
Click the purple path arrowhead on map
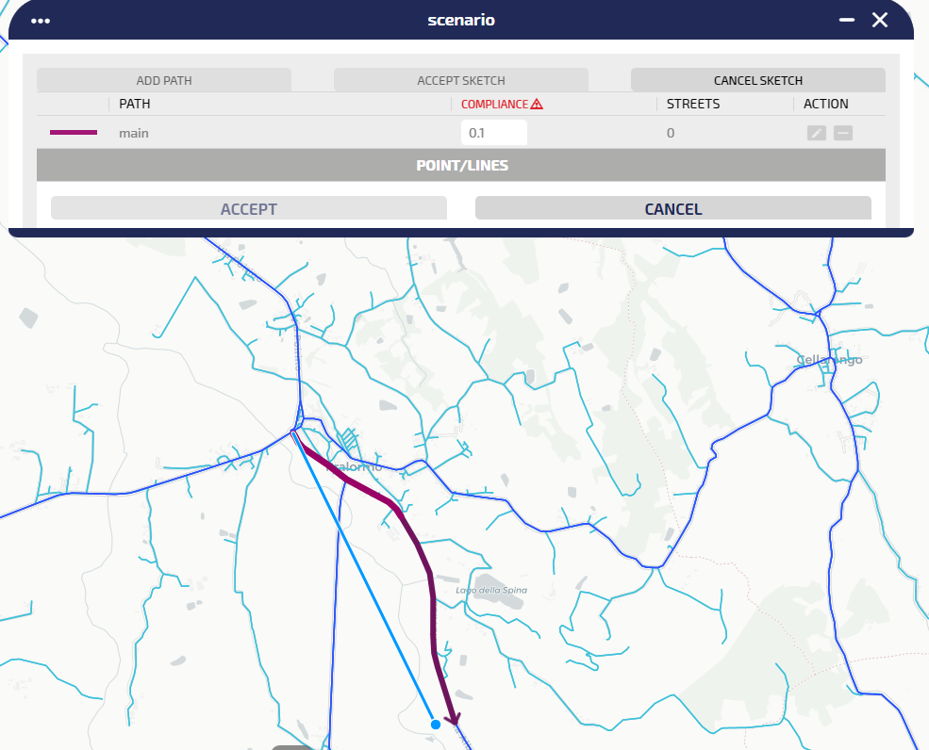tap(455, 720)
